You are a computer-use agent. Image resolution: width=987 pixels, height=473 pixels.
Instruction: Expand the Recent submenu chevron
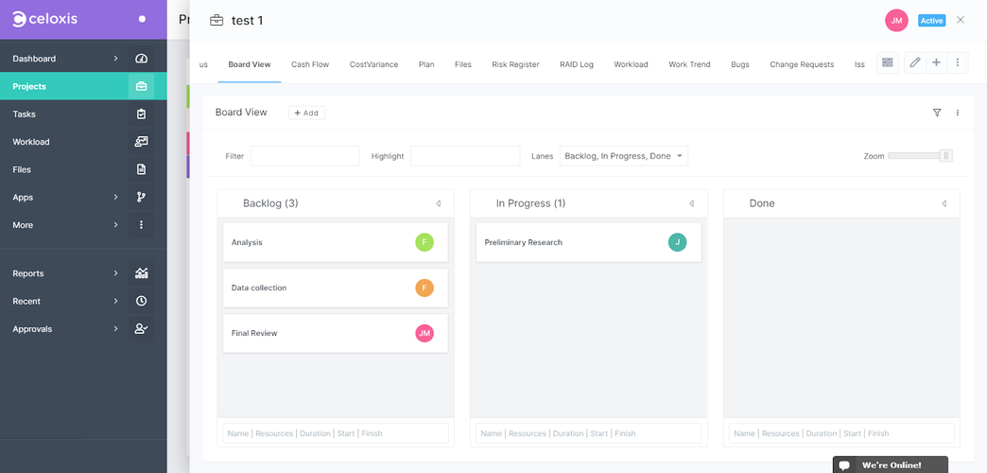pyautogui.click(x=116, y=301)
